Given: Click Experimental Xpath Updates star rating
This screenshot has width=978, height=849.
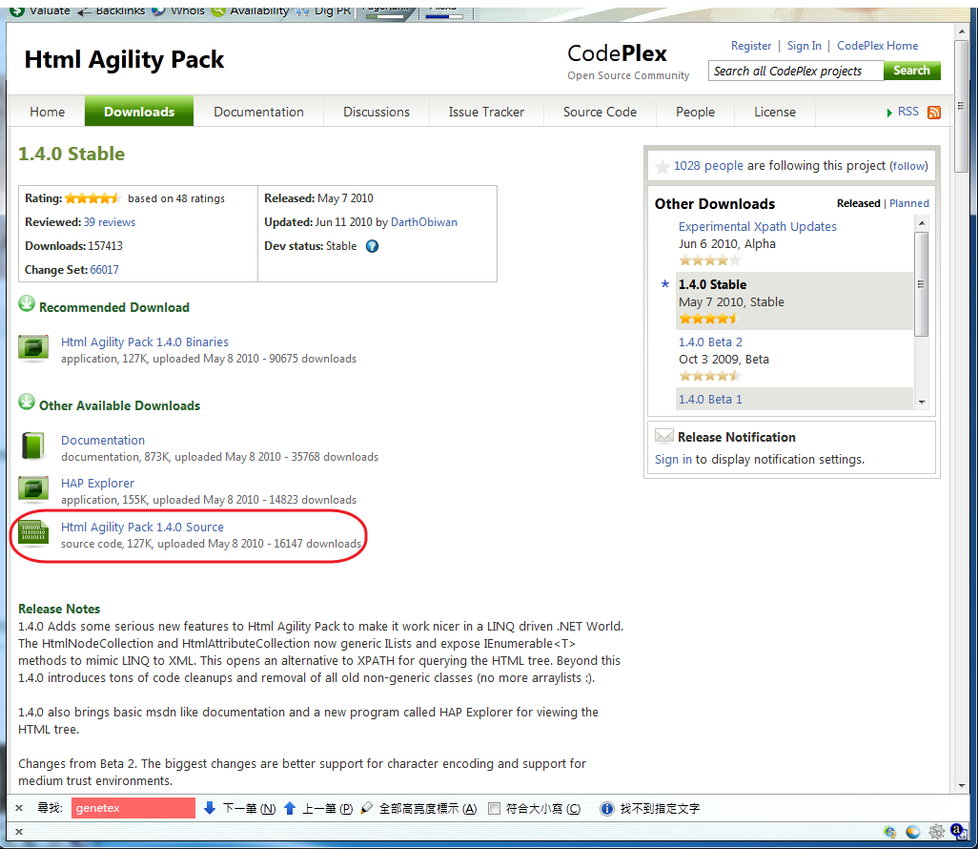Looking at the screenshot, I should tap(710, 260).
